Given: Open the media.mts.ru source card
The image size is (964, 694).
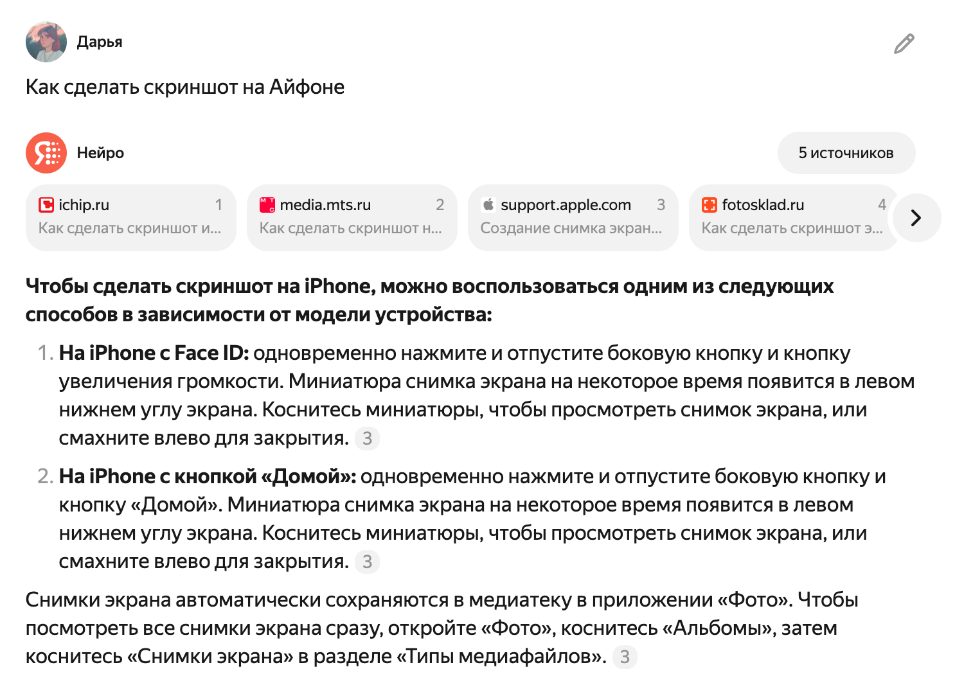Looking at the screenshot, I should 352,217.
